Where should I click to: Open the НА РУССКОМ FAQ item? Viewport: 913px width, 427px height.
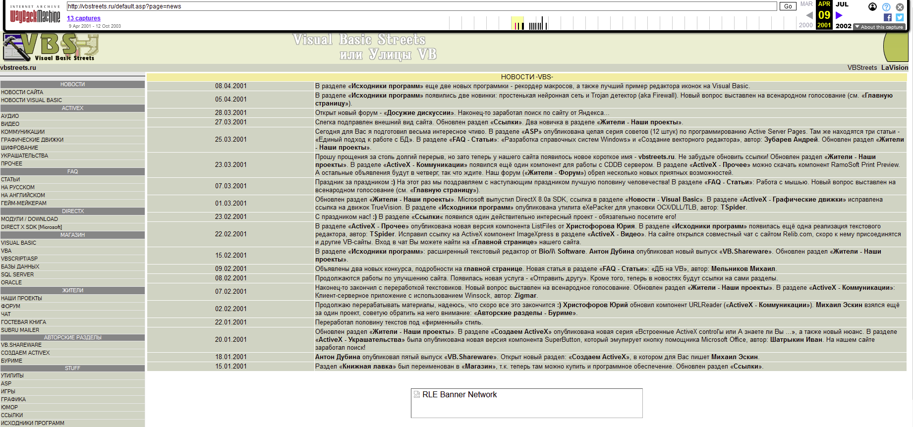pyautogui.click(x=18, y=187)
